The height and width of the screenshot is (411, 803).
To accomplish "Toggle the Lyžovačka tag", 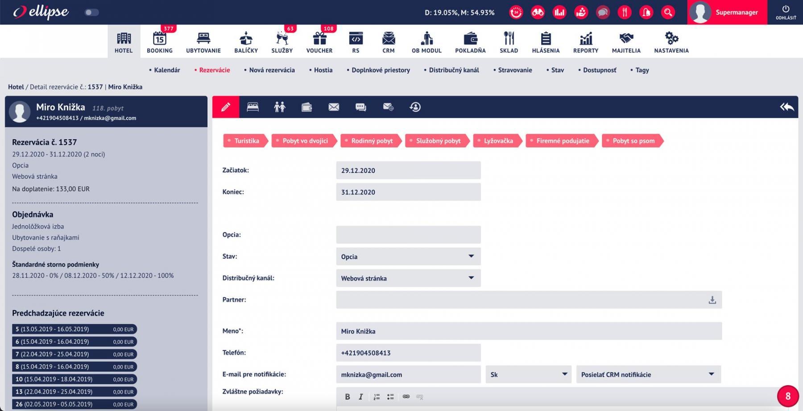I will [497, 141].
